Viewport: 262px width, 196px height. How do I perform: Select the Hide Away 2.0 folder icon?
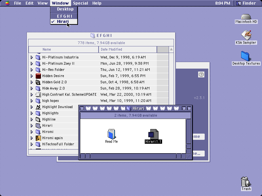click(38, 88)
